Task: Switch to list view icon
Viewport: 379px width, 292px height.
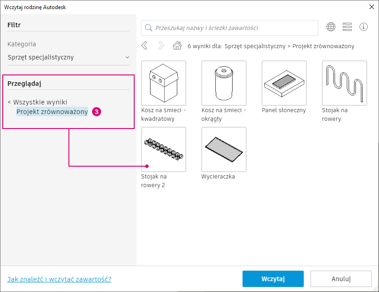Action: click(347, 27)
